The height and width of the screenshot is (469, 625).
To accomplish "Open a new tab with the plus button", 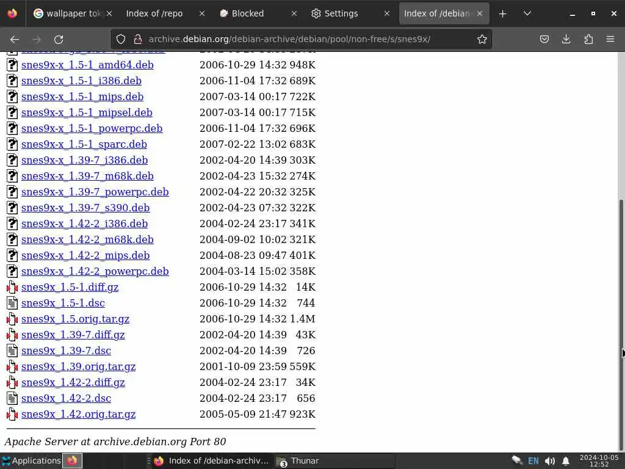I will 503,13.
